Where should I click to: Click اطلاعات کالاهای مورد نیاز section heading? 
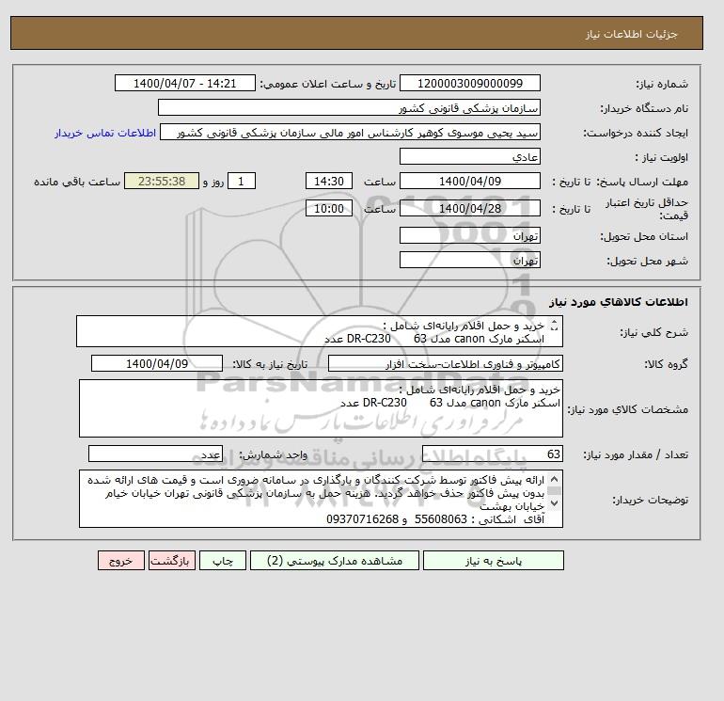pyautogui.click(x=619, y=302)
